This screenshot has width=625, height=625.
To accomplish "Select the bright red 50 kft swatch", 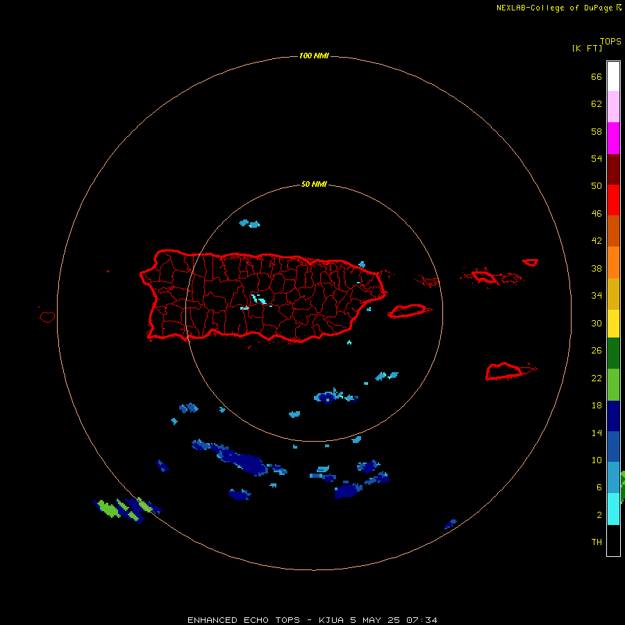I will coord(613,200).
